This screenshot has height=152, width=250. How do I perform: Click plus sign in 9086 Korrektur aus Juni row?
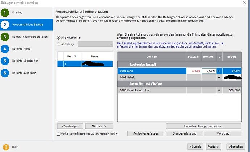point(219,90)
